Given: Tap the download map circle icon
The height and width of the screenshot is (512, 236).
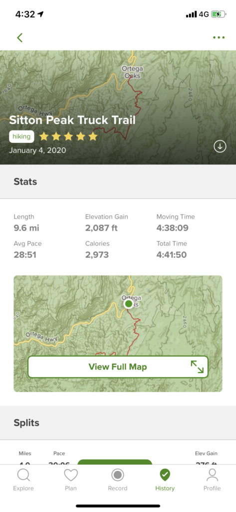Looking at the screenshot, I should click(220, 146).
